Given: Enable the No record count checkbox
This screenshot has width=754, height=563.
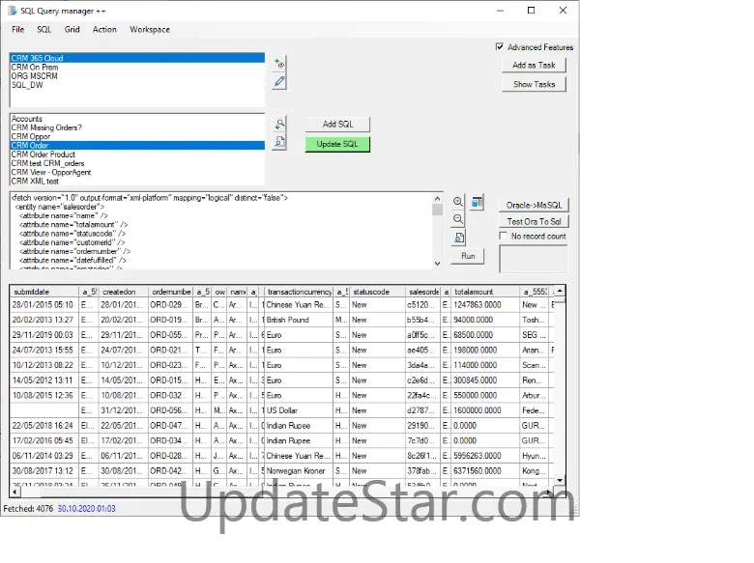Looking at the screenshot, I should pyautogui.click(x=504, y=236).
